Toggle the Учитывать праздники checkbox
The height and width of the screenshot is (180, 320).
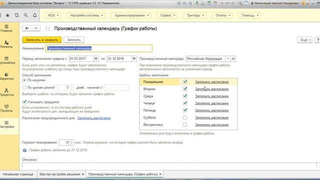tap(24, 102)
